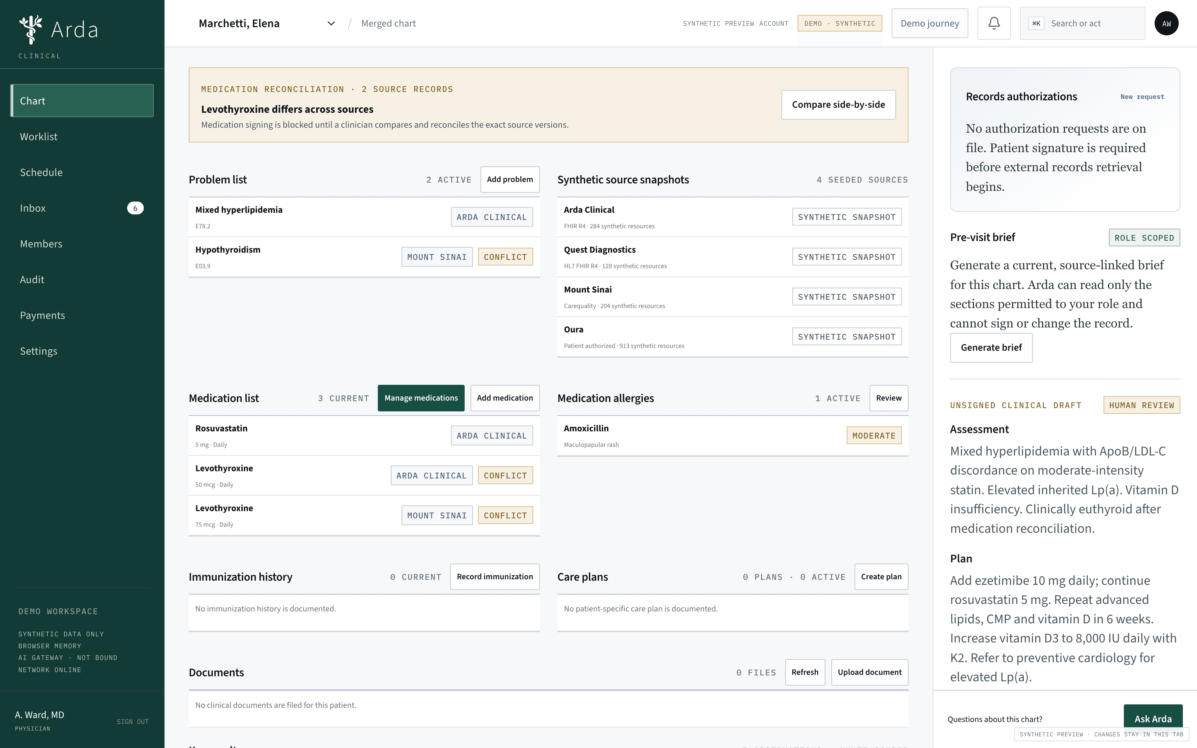Image resolution: width=1197 pixels, height=748 pixels.
Task: Sign out of A. Ward account
Action: point(132,721)
